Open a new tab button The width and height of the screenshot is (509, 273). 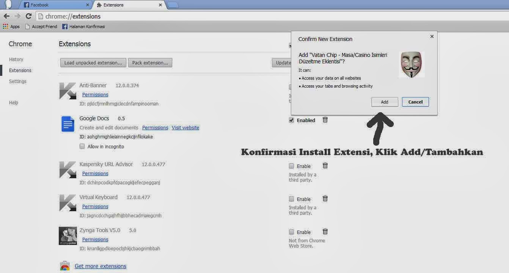(x=173, y=5)
